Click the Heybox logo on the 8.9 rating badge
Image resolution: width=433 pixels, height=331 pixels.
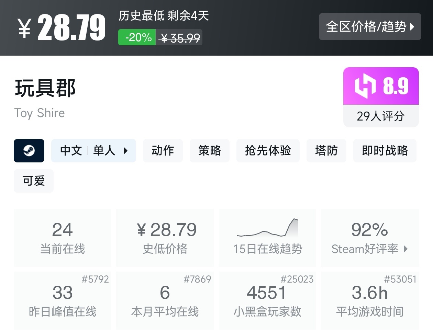(366, 86)
